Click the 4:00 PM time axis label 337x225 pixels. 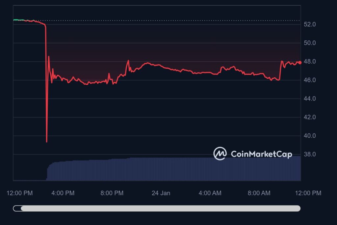(x=63, y=193)
